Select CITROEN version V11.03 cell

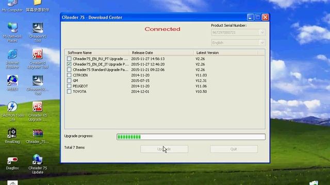tap(201, 75)
